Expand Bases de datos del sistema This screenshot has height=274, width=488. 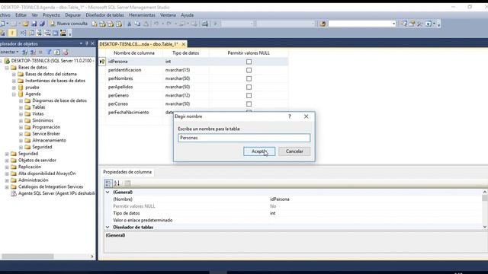(x=14, y=75)
